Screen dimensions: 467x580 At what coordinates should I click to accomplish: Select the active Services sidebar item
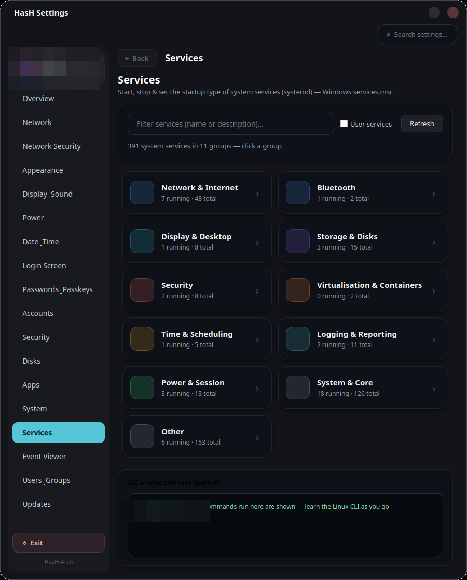59,433
